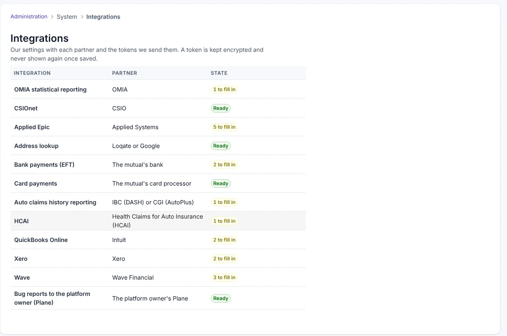
Task: Click Auto claims history 1 to fill in badge
Action: (224, 202)
